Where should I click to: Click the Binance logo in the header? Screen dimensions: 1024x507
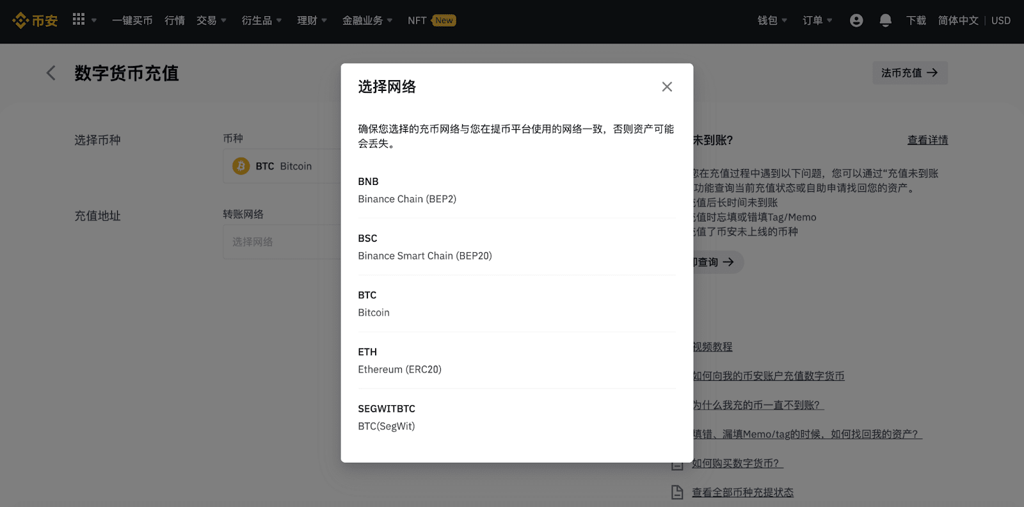click(35, 20)
